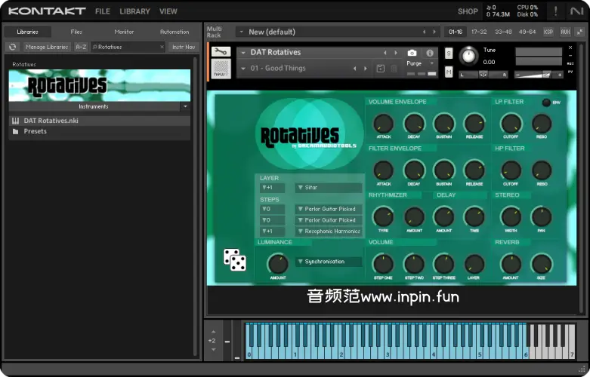Click the Tune knob
This screenshot has width=590, height=377.
[468, 56]
